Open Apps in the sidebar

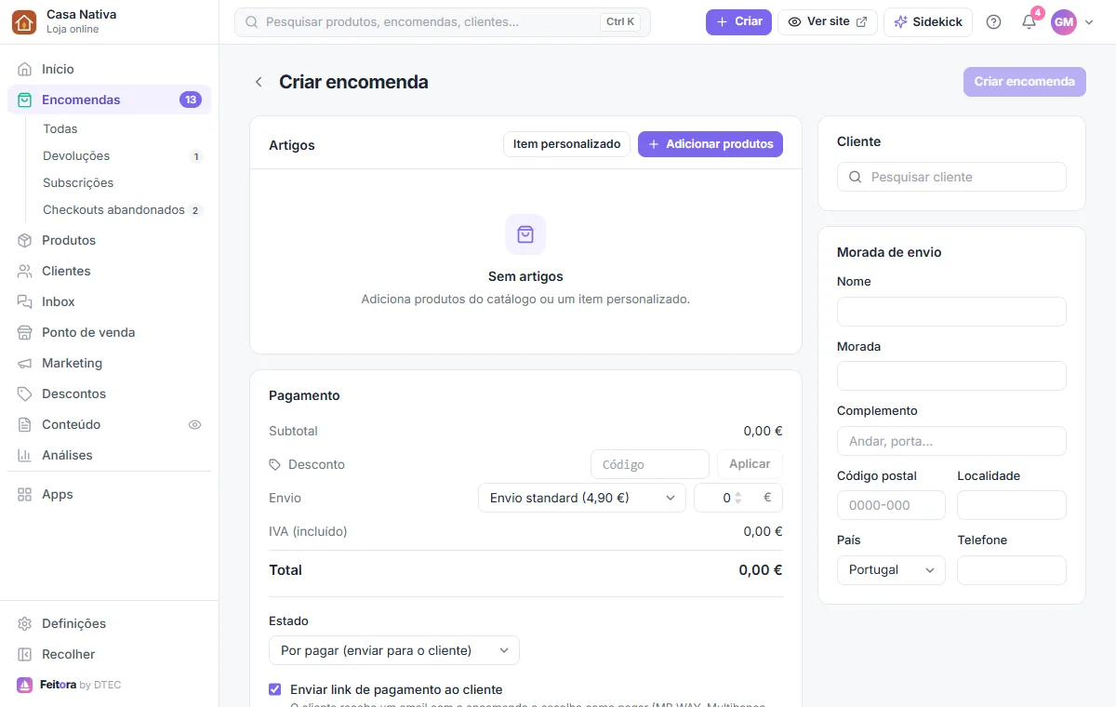pos(110,494)
